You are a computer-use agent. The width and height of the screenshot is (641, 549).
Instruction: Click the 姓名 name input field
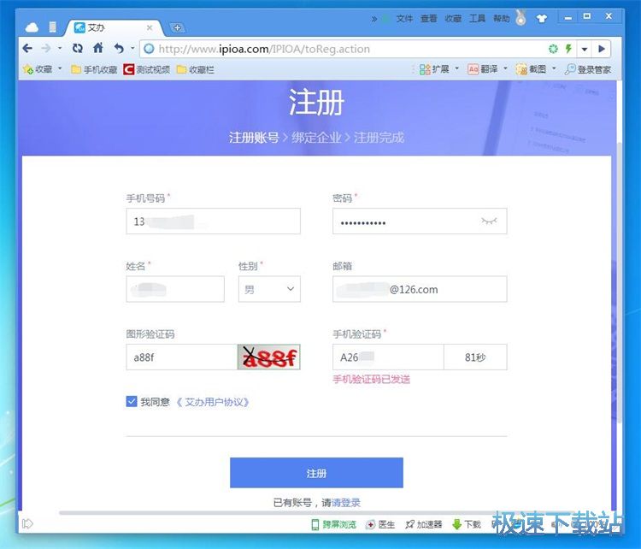coord(175,289)
